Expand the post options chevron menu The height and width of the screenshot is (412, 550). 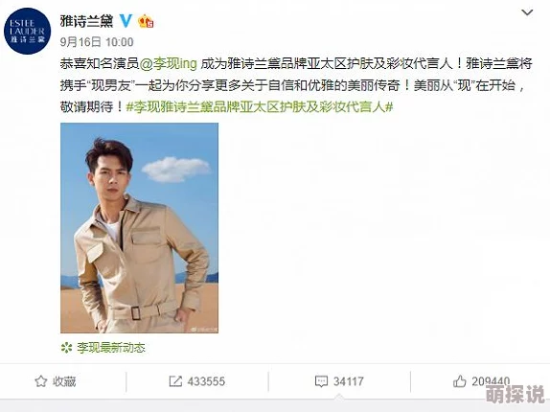point(527,13)
